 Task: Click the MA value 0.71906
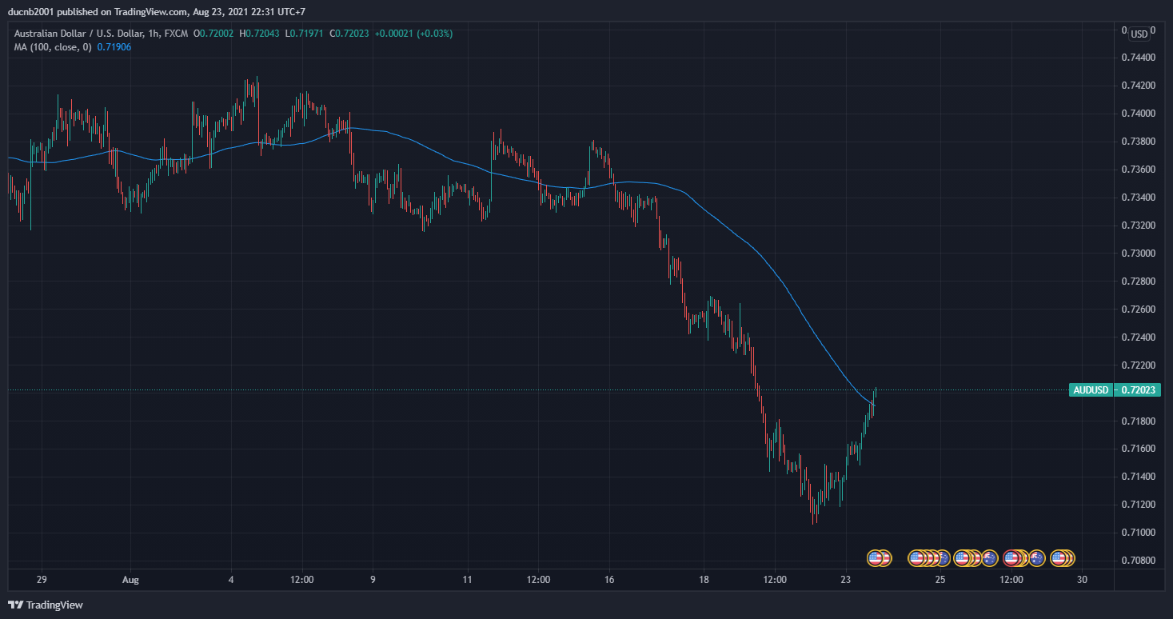[x=114, y=47]
